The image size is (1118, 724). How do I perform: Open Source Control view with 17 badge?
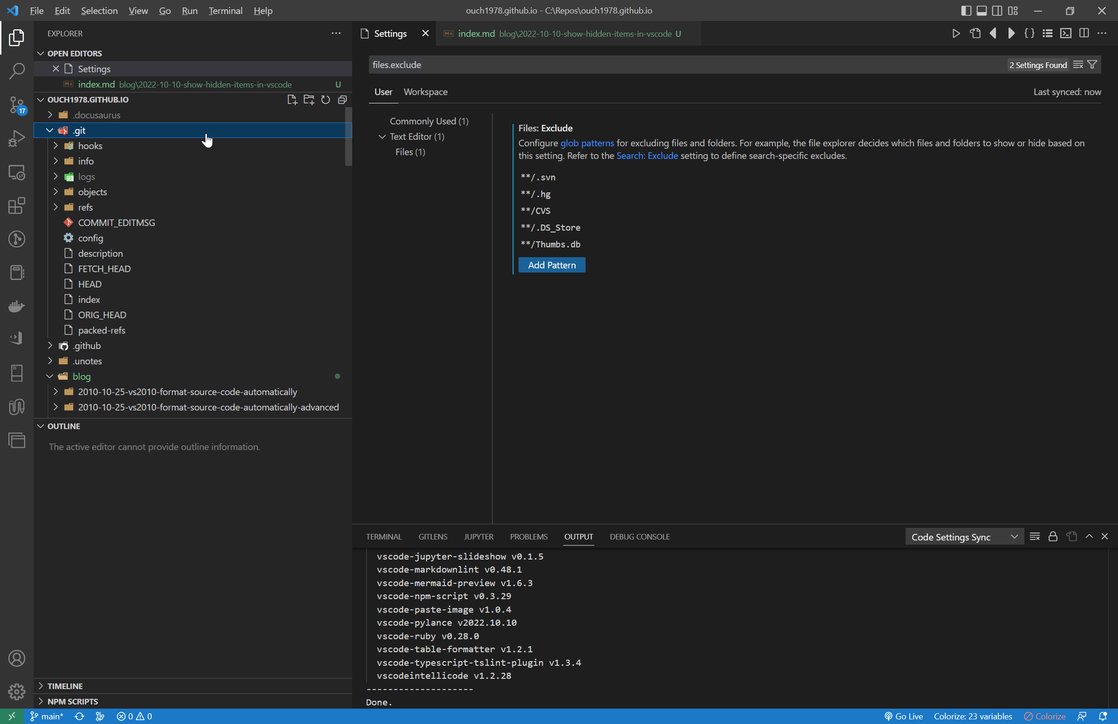click(16, 105)
